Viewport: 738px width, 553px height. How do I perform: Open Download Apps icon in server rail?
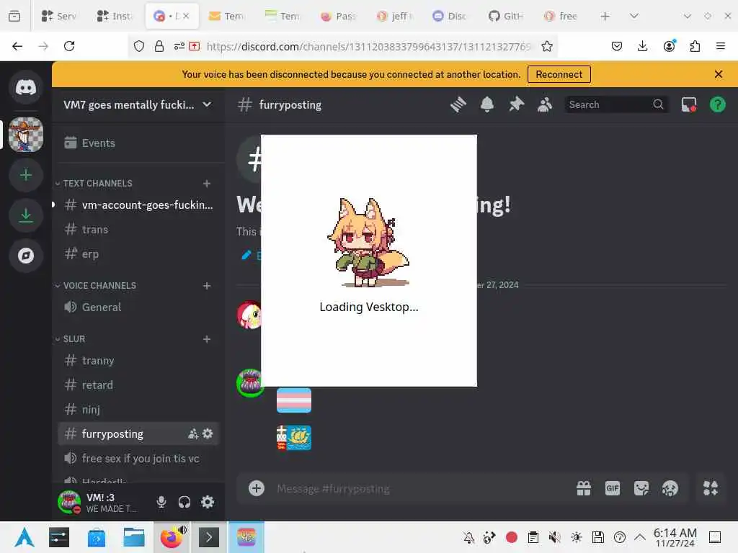tap(26, 215)
